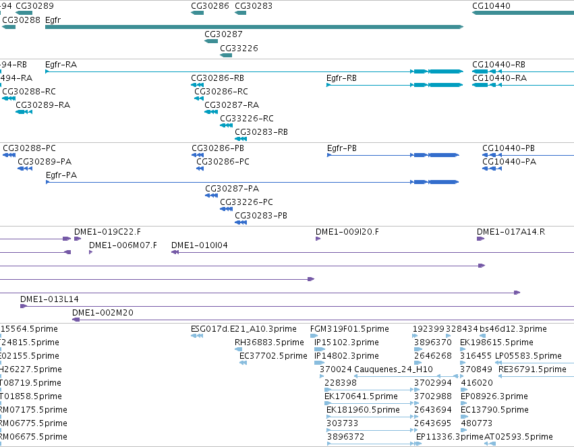The height and width of the screenshot is (447, 574).
Task: Click the CG33226 gene label
Action: point(239,49)
